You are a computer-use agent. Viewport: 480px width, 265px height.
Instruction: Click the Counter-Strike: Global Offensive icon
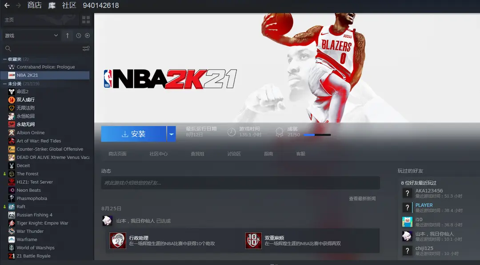coord(11,149)
